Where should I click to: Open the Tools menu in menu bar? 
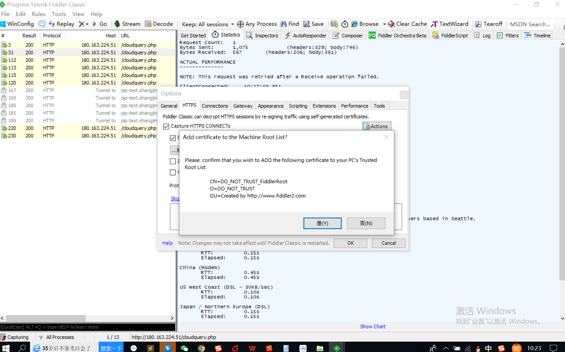point(59,14)
